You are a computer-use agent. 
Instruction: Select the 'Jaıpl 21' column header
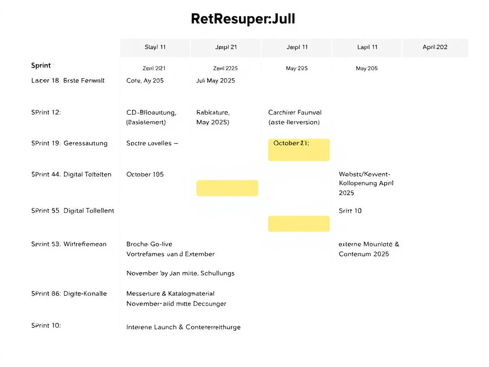click(x=226, y=47)
